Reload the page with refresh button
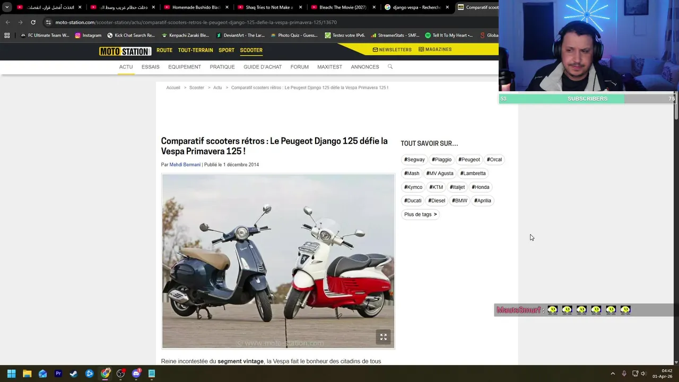 (33, 22)
